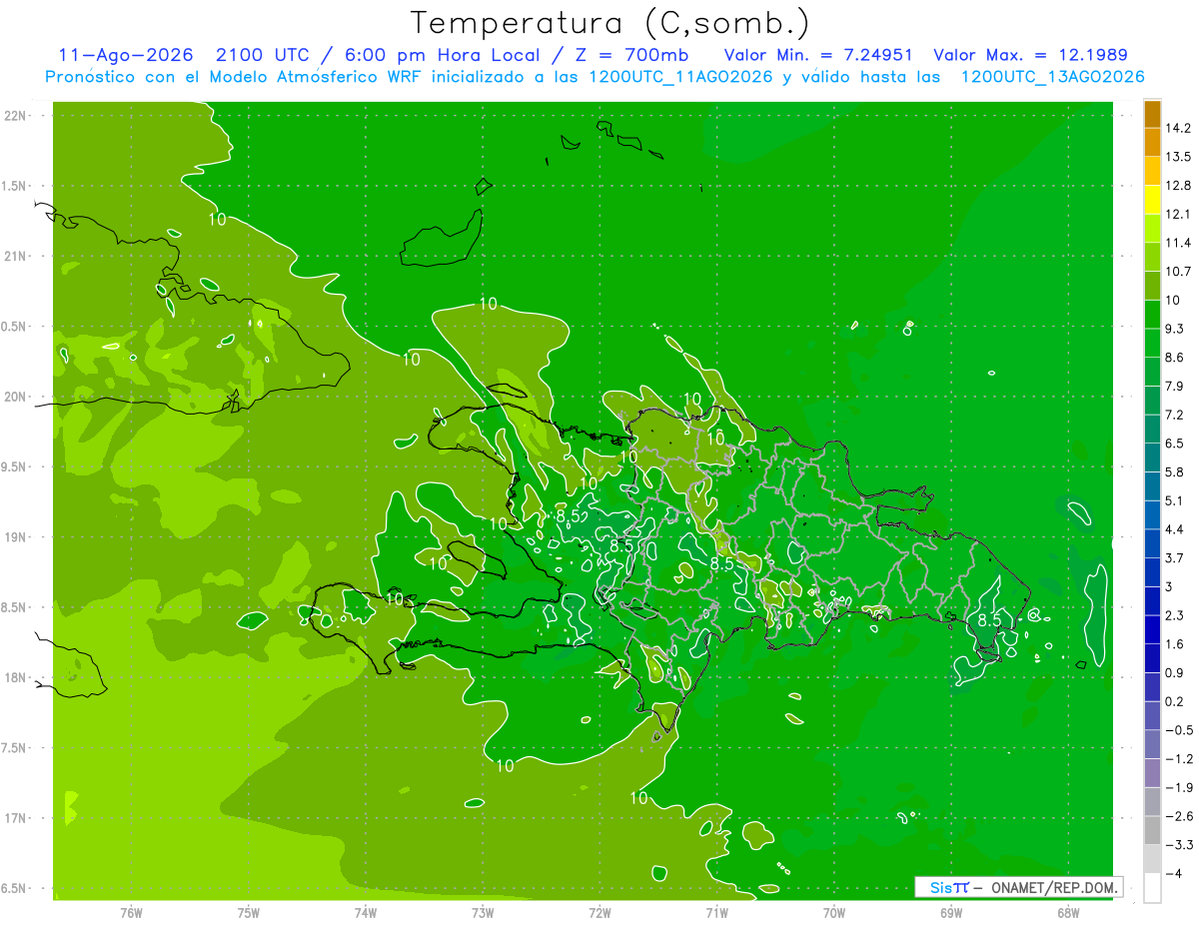
Task: Click the "71W" longitude label
Action: (716, 913)
